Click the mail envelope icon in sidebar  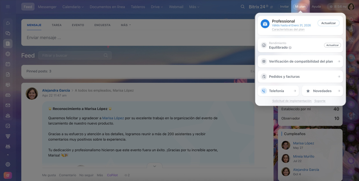click(x=8, y=105)
